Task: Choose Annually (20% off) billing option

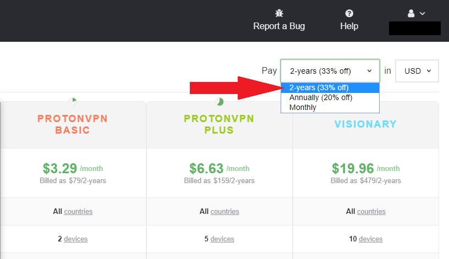Action: (x=330, y=97)
